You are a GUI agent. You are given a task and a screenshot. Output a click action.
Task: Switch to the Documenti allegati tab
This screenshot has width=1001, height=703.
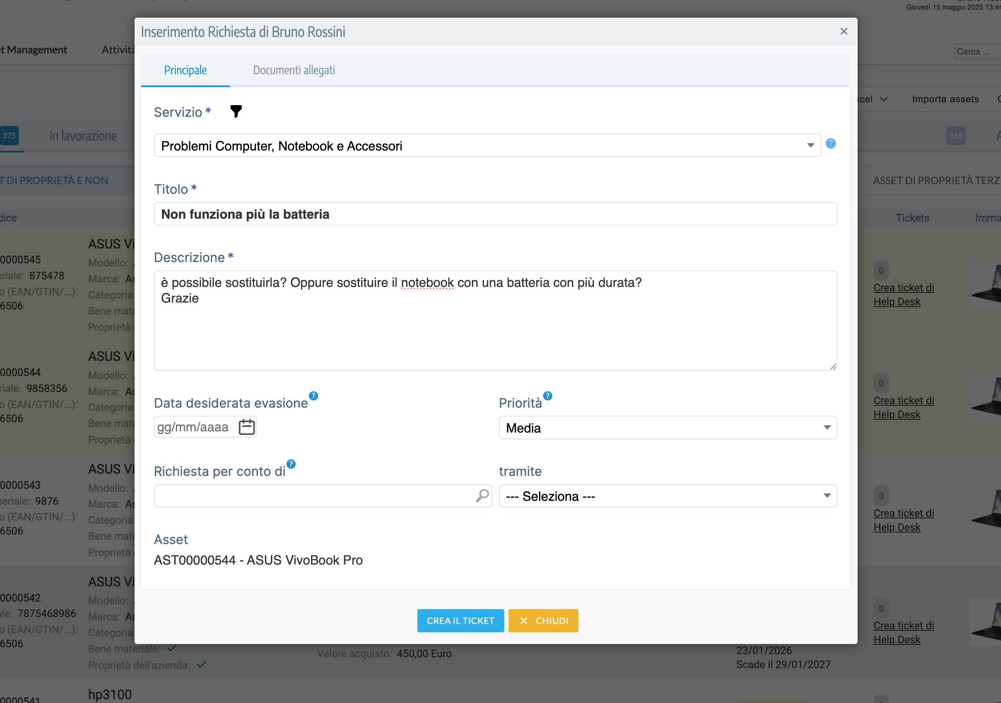coord(294,70)
